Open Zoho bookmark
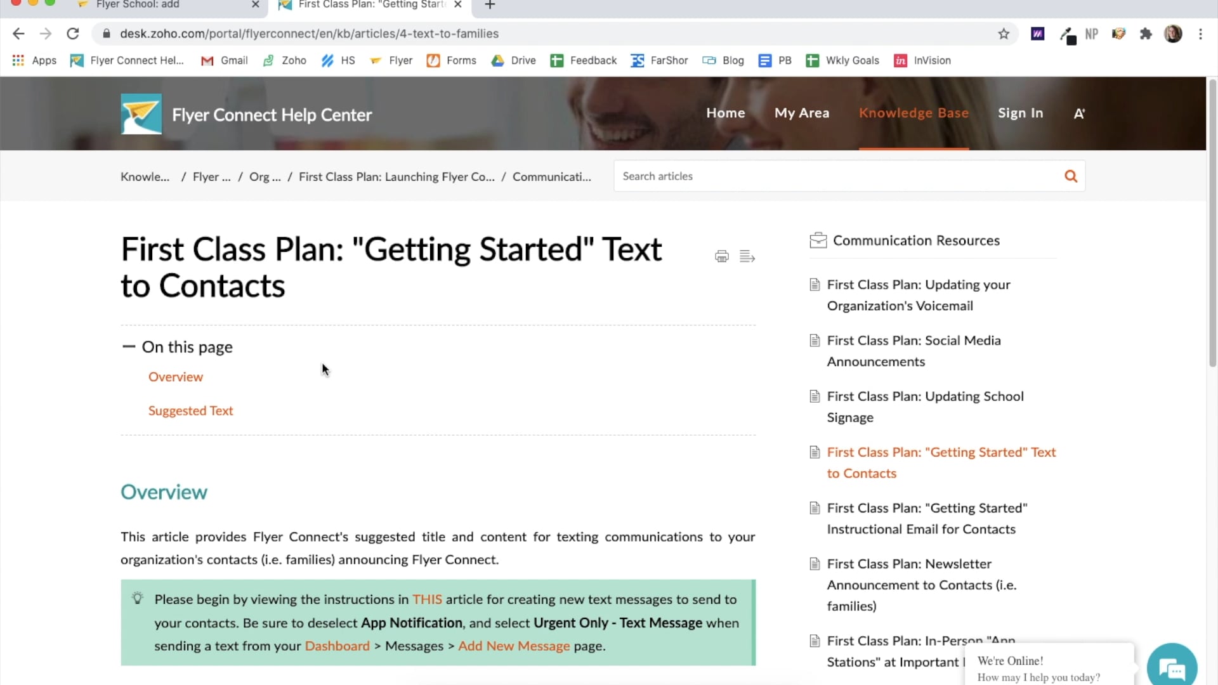The height and width of the screenshot is (685, 1218). (x=284, y=60)
